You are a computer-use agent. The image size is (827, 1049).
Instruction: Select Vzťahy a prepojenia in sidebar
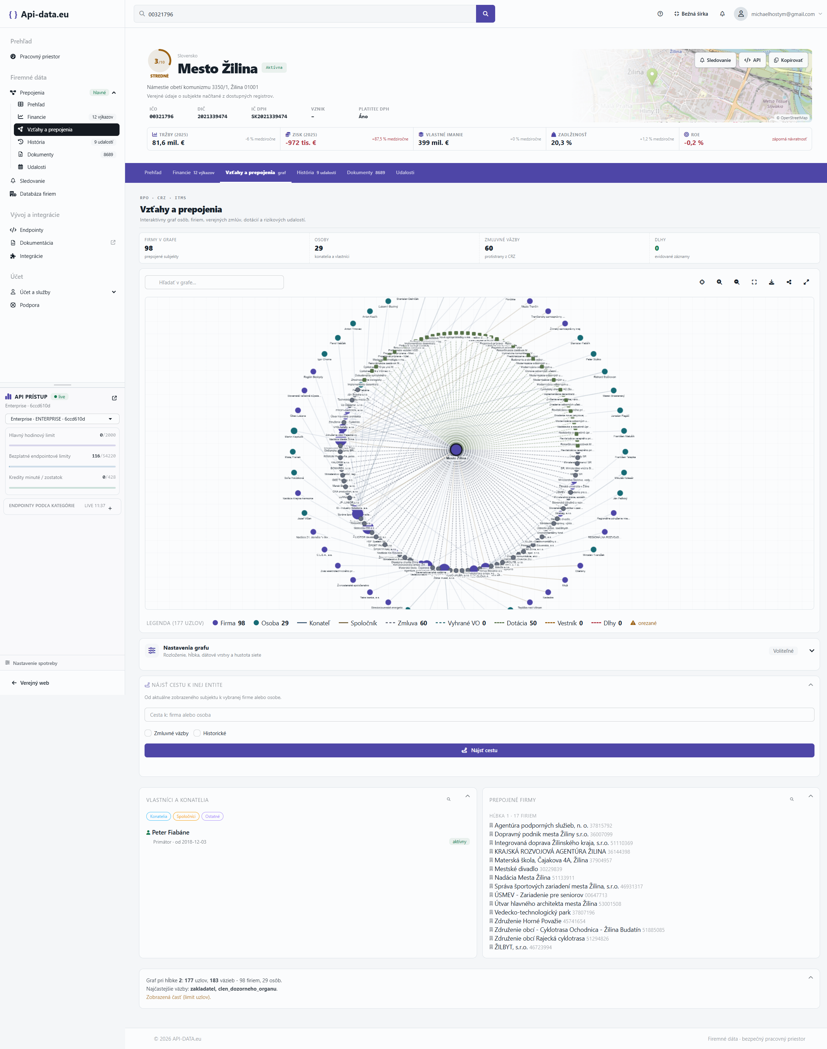(x=67, y=129)
